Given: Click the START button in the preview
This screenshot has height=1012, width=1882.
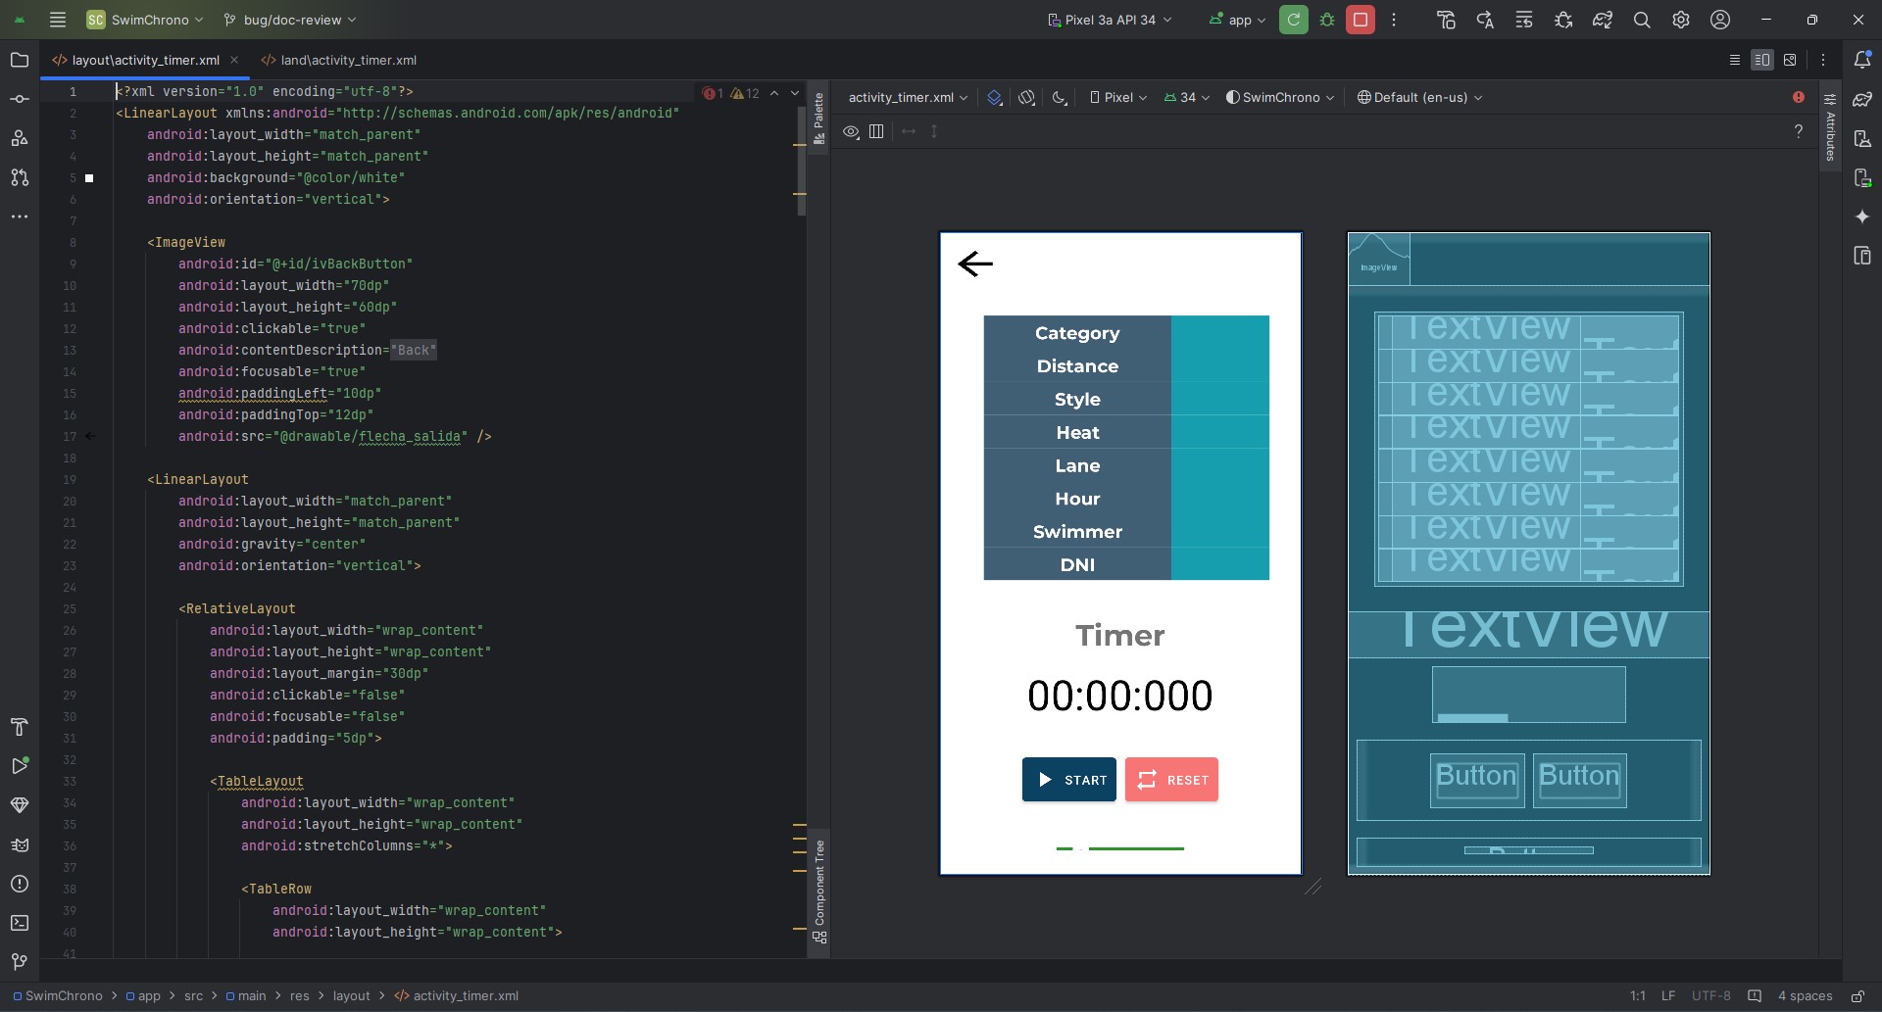Looking at the screenshot, I should 1069,780.
